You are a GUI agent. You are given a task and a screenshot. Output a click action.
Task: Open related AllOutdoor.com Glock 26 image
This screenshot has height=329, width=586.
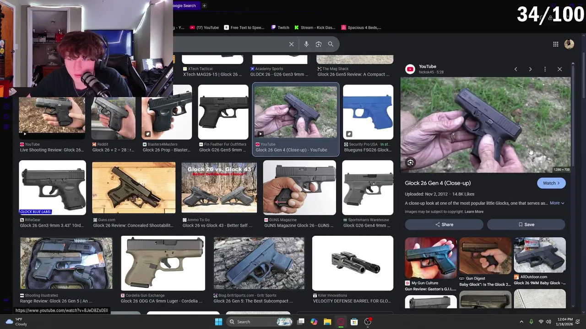click(540, 255)
